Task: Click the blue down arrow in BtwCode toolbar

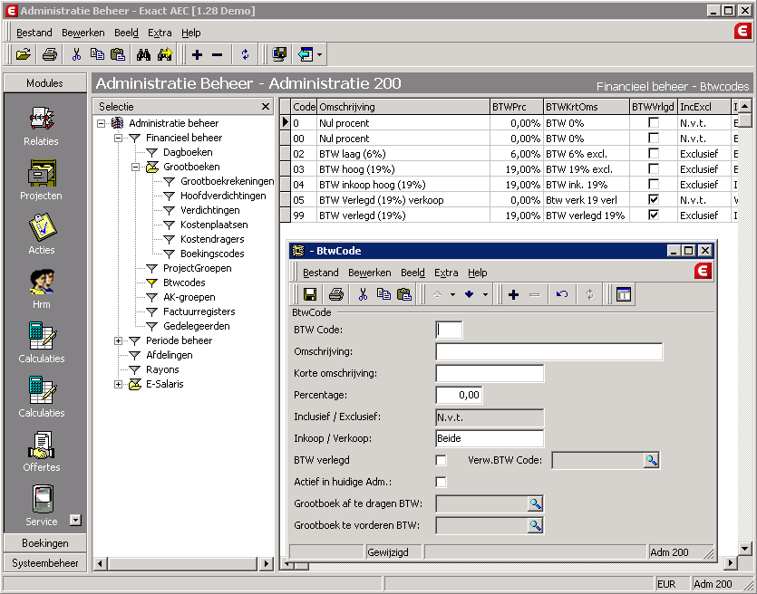Action: pyautogui.click(x=470, y=294)
